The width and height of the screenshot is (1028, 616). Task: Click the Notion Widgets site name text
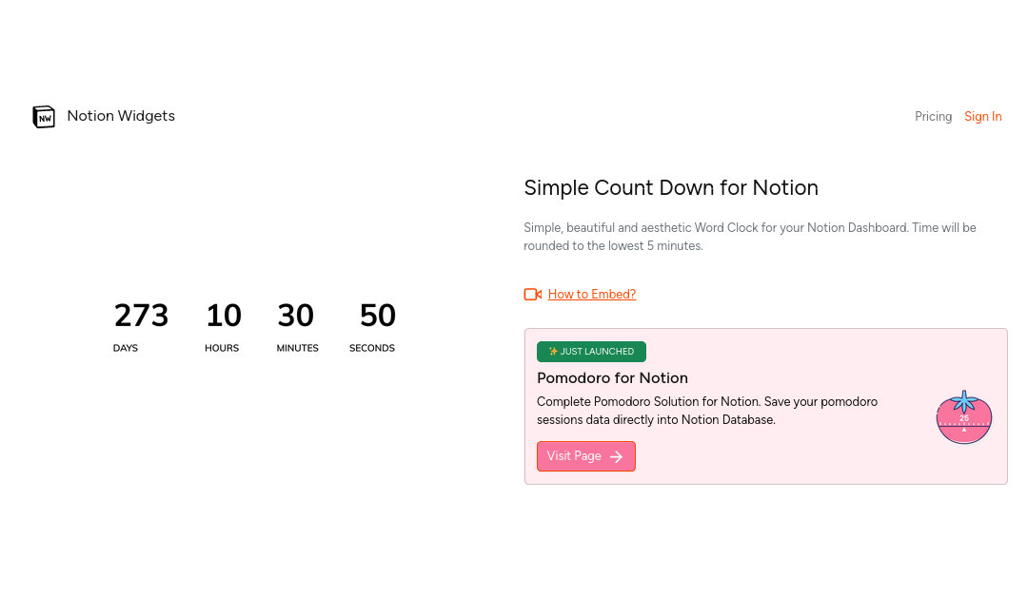click(x=121, y=116)
